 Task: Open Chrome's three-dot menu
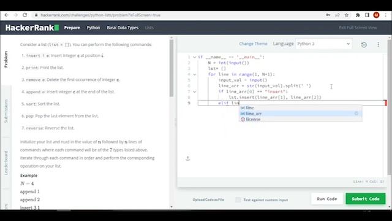click(x=386, y=15)
